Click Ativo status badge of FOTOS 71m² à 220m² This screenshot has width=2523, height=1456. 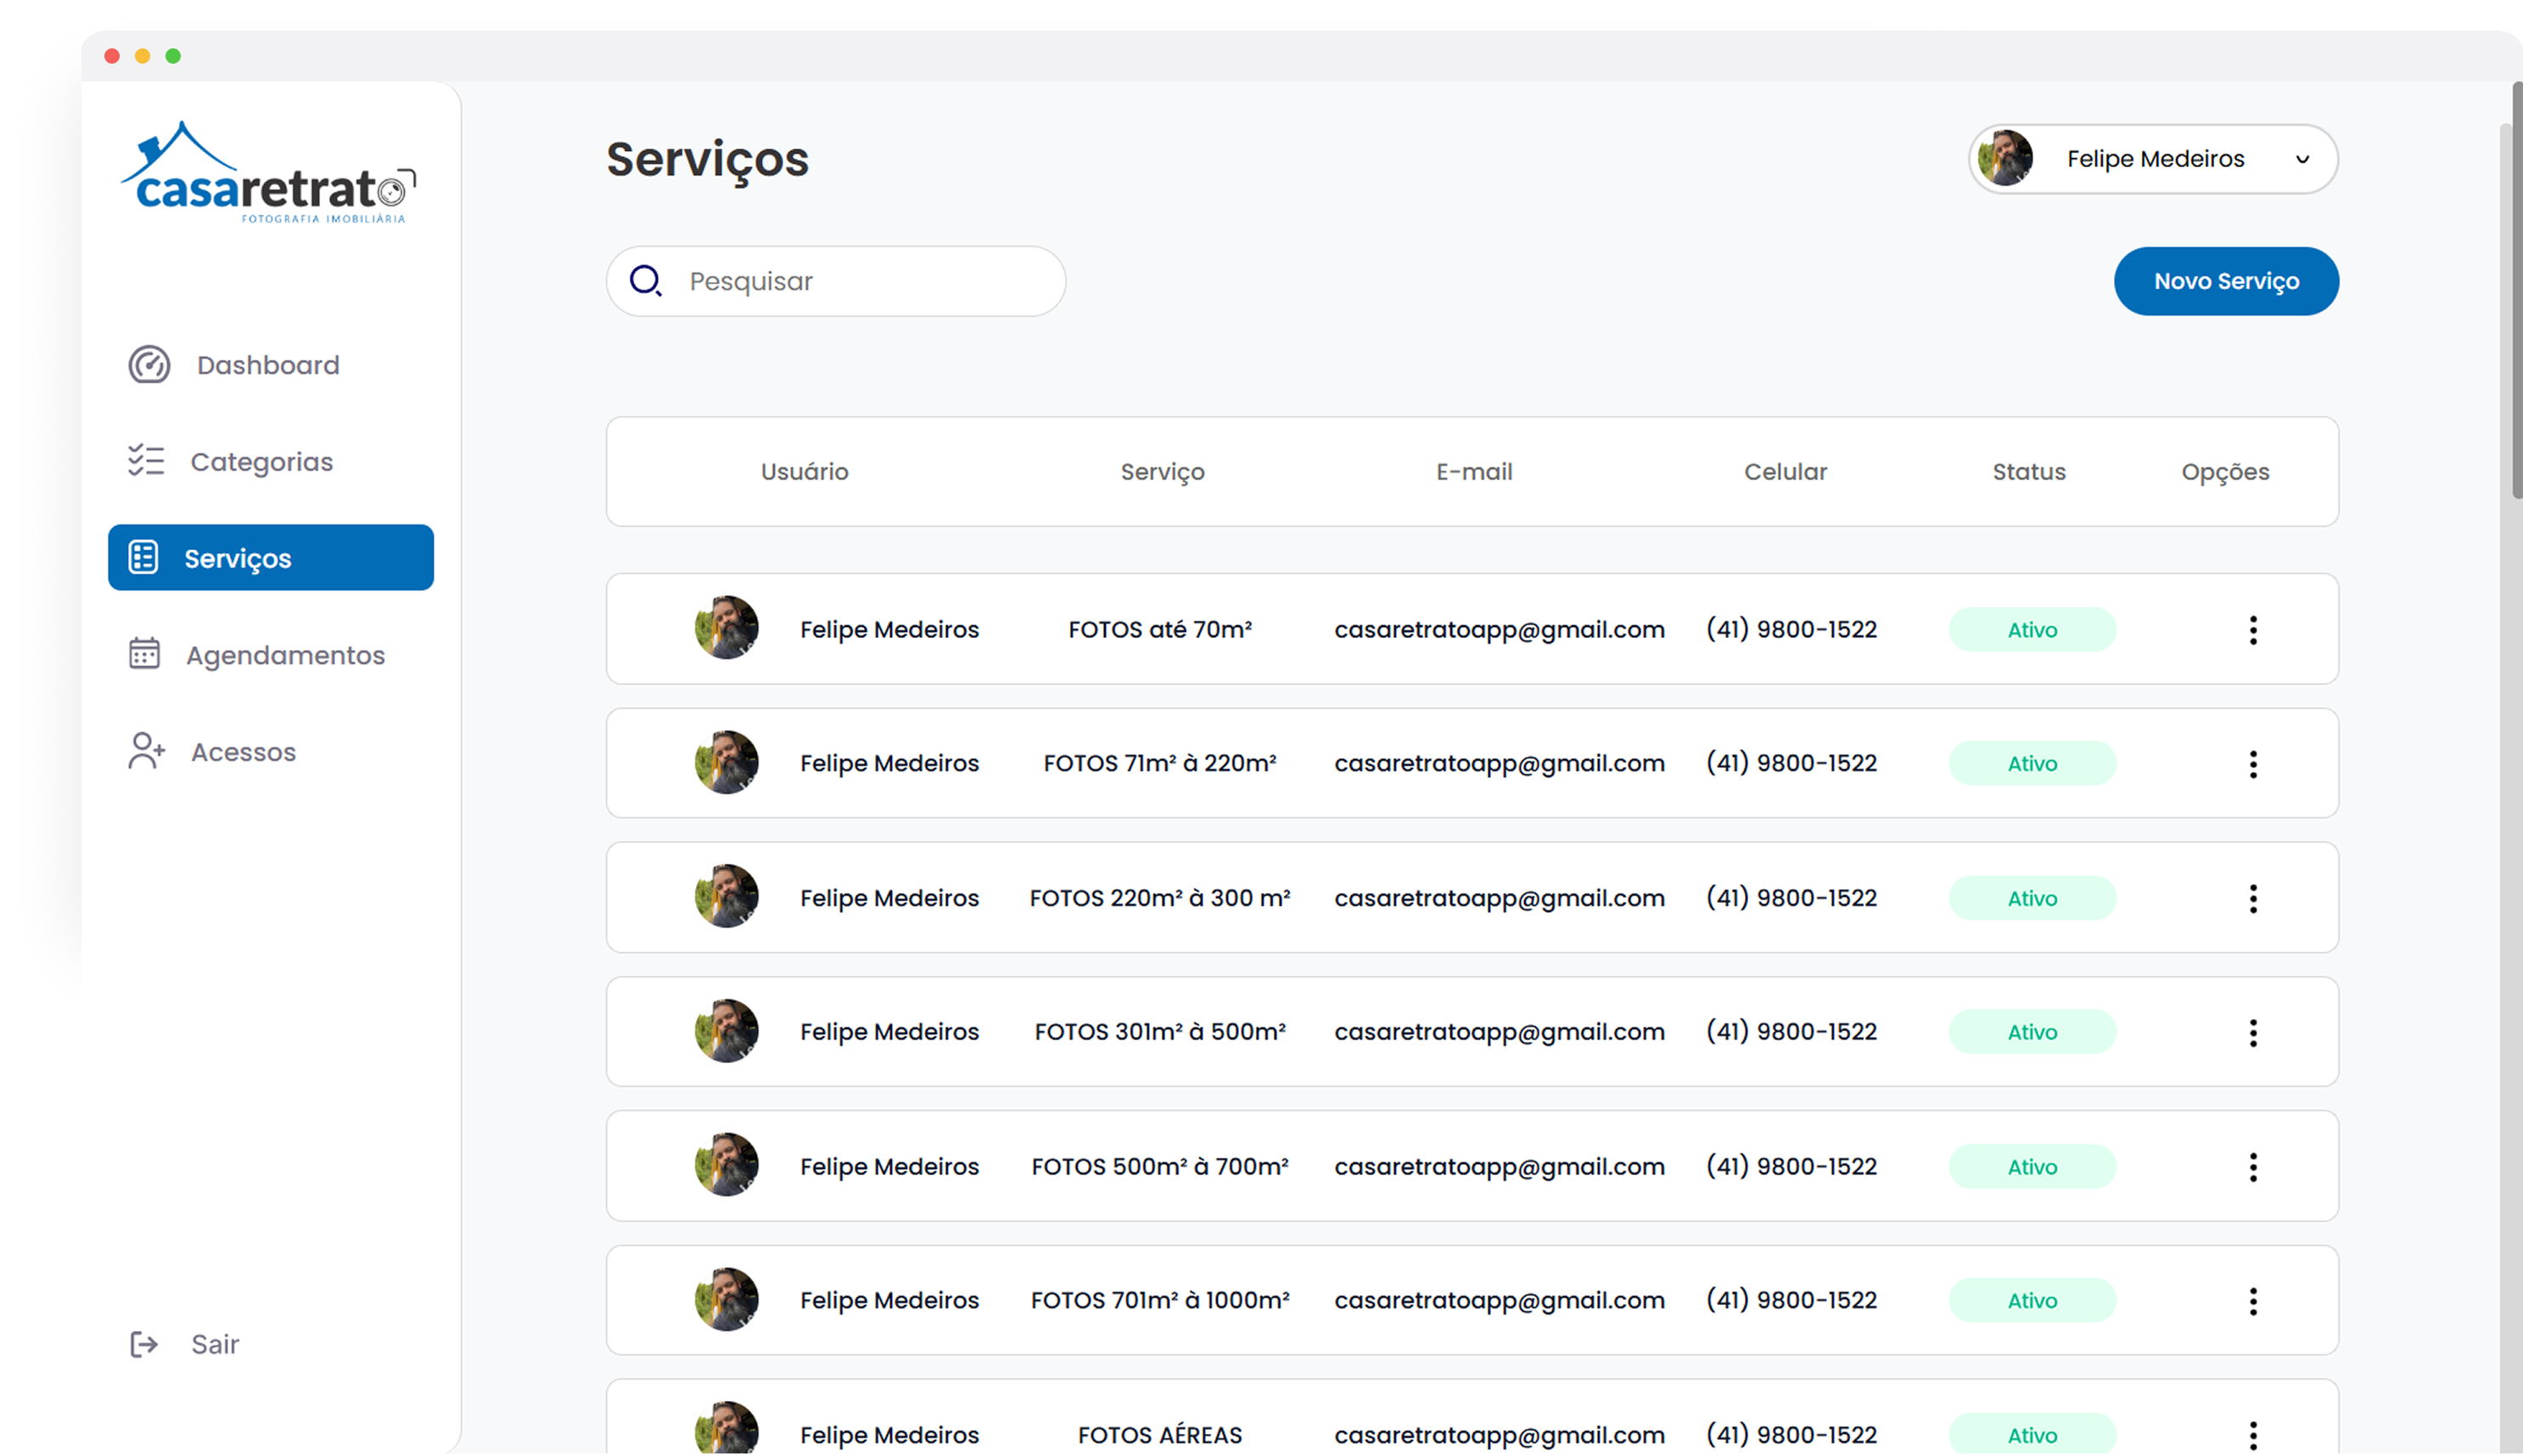pos(2032,764)
